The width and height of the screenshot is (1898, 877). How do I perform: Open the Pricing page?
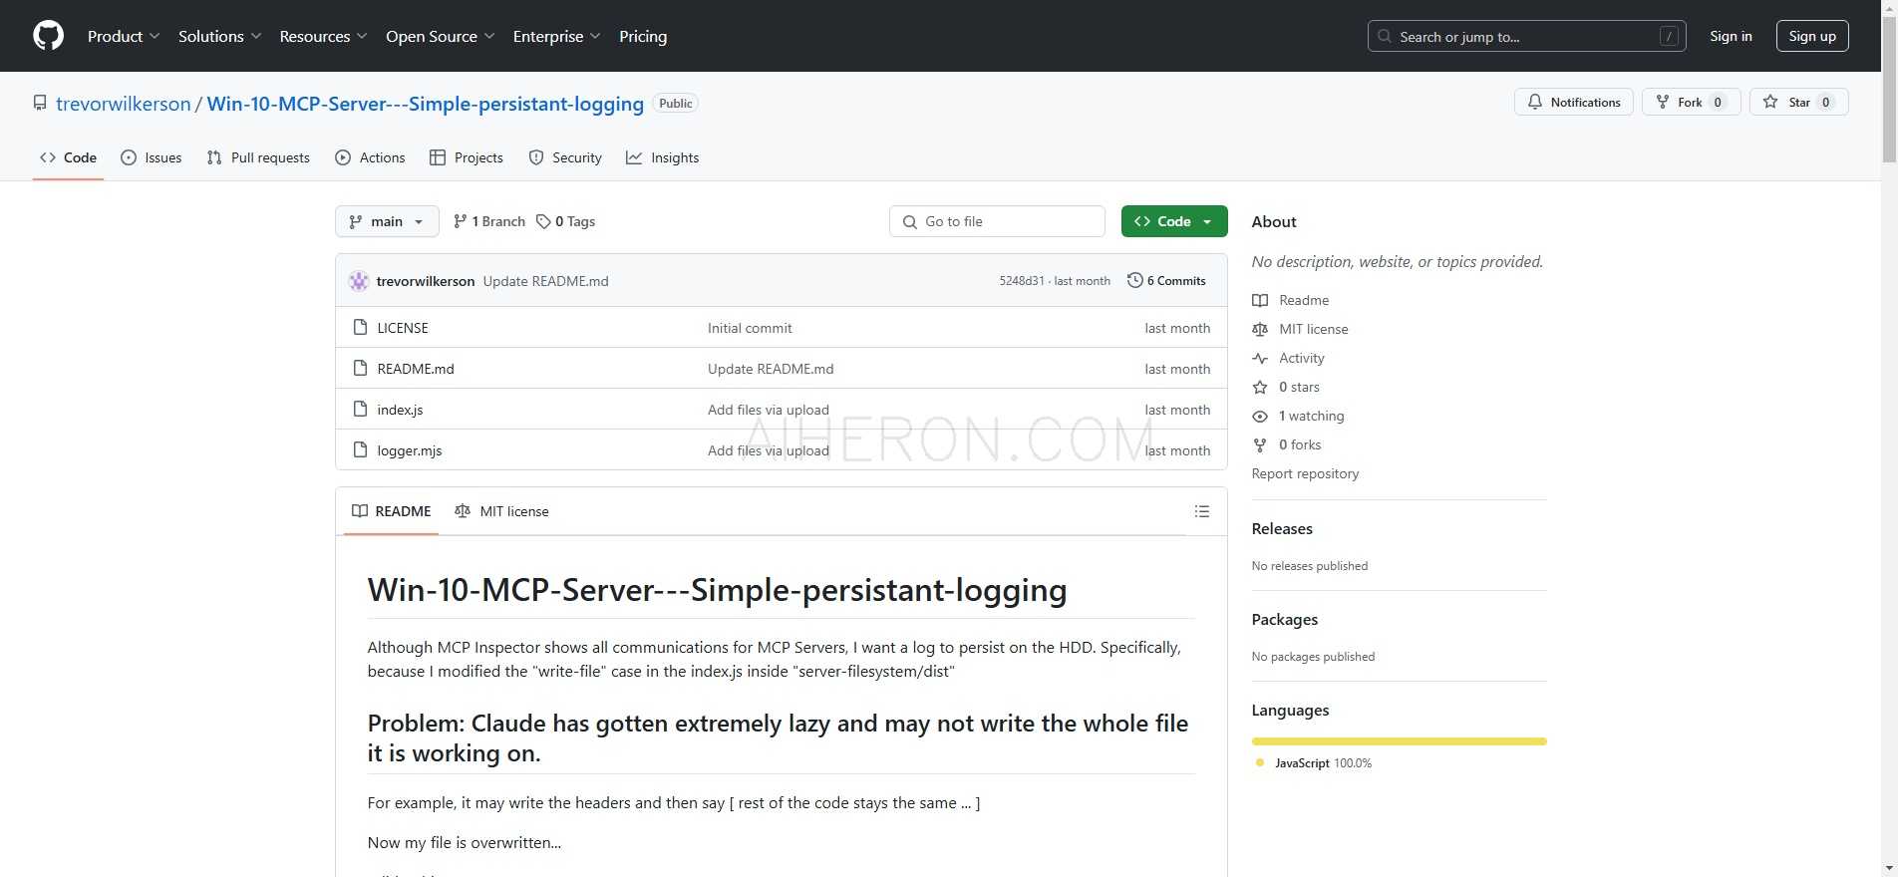tap(643, 36)
